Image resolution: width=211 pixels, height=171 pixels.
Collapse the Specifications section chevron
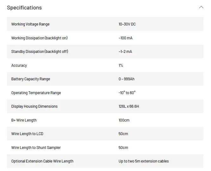click(201, 7)
